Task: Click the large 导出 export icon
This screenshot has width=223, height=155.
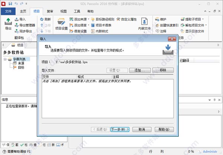Action: click(8, 24)
